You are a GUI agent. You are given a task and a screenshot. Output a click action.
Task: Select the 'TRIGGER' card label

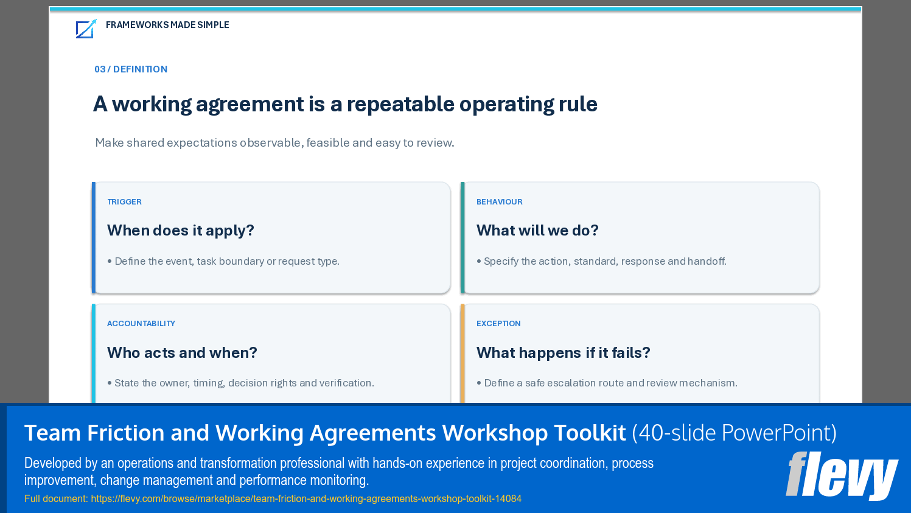pos(124,201)
